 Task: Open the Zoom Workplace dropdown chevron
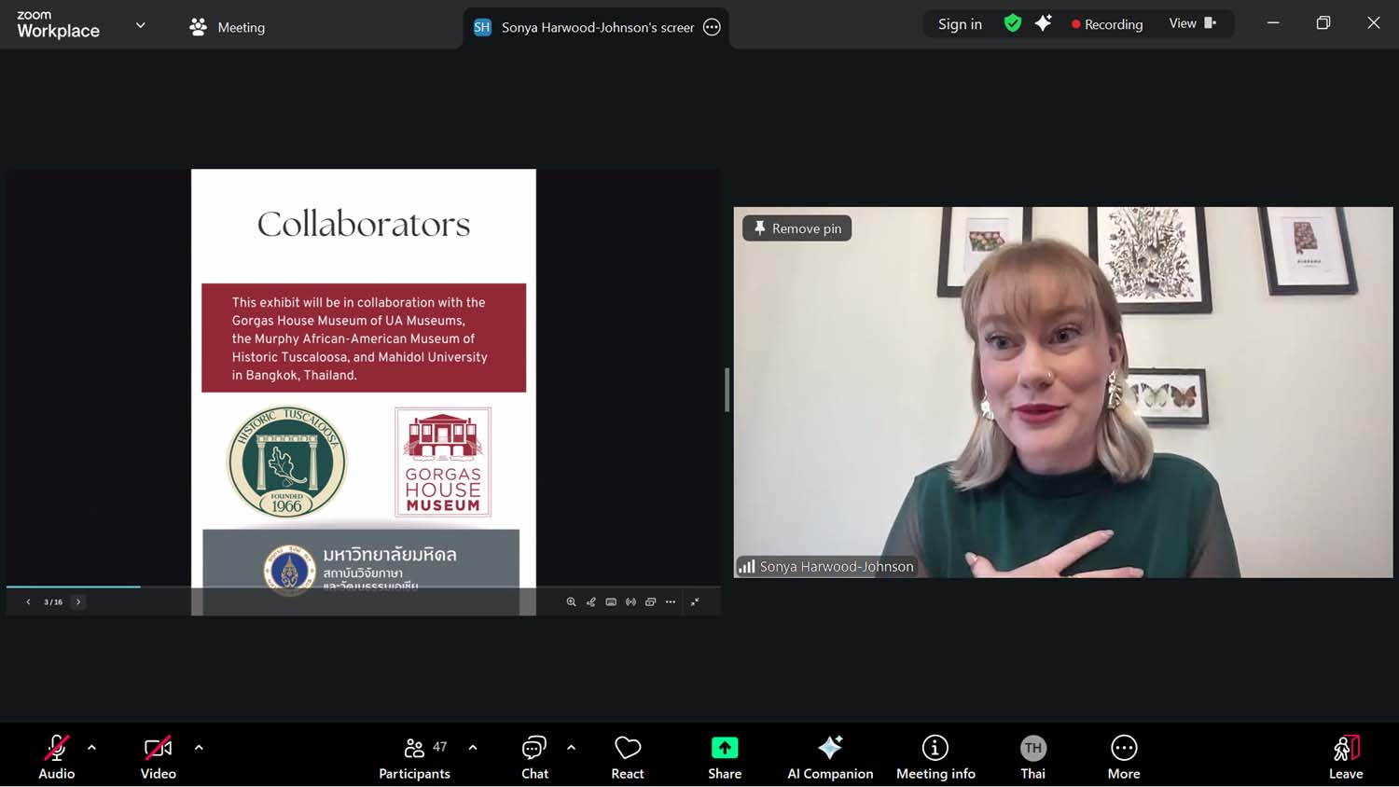(141, 25)
